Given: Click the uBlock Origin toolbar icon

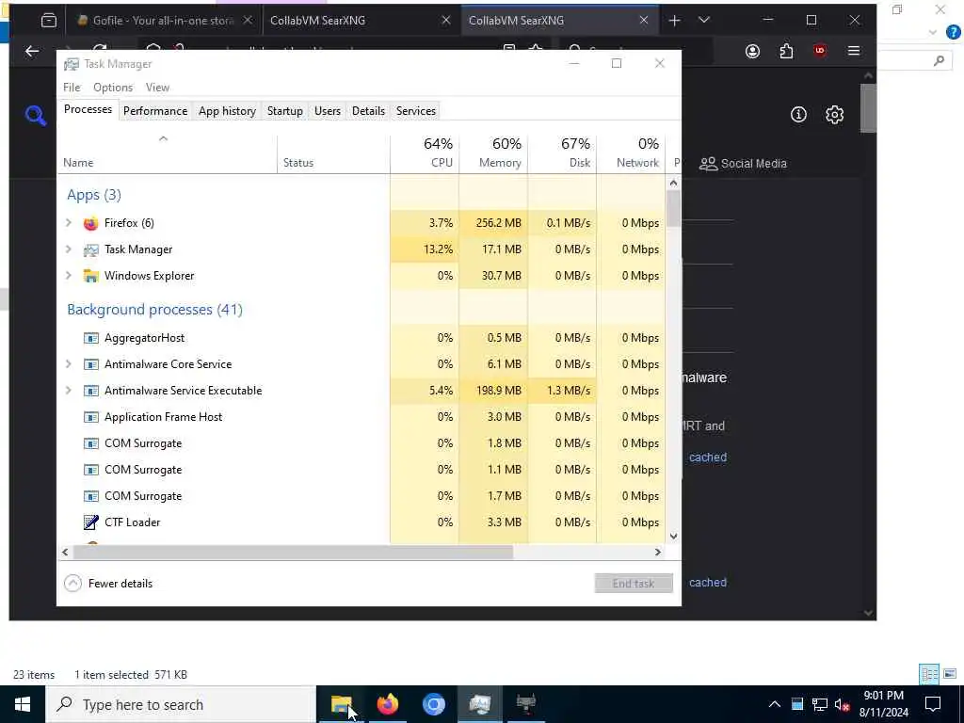Looking at the screenshot, I should pyautogui.click(x=820, y=51).
